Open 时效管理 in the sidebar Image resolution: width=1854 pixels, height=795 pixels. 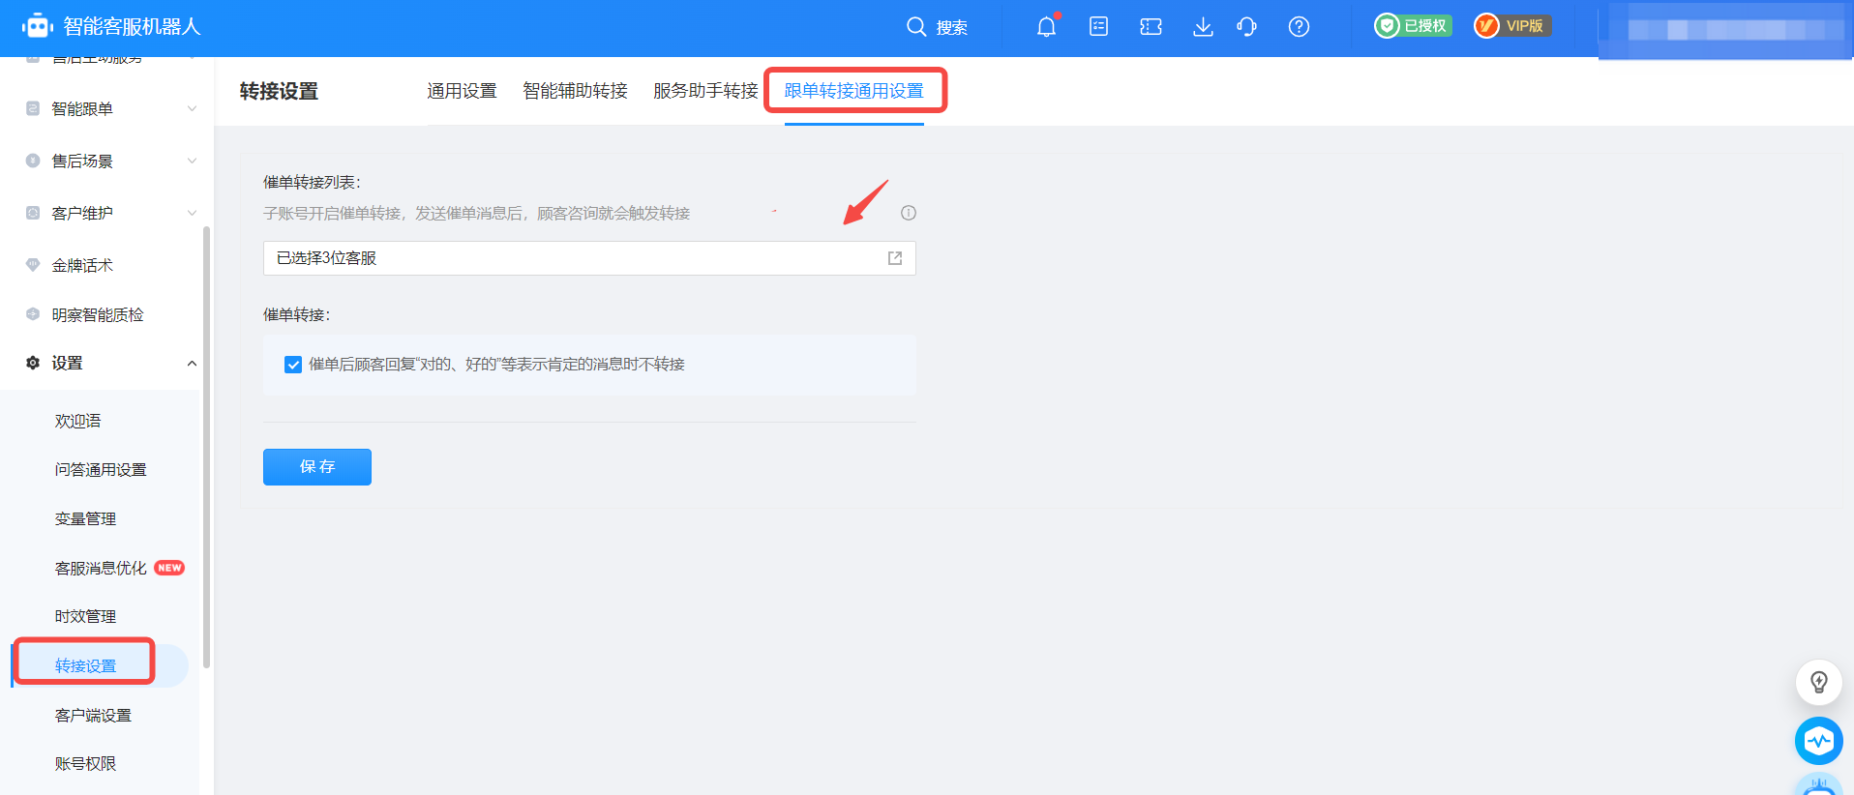click(85, 617)
